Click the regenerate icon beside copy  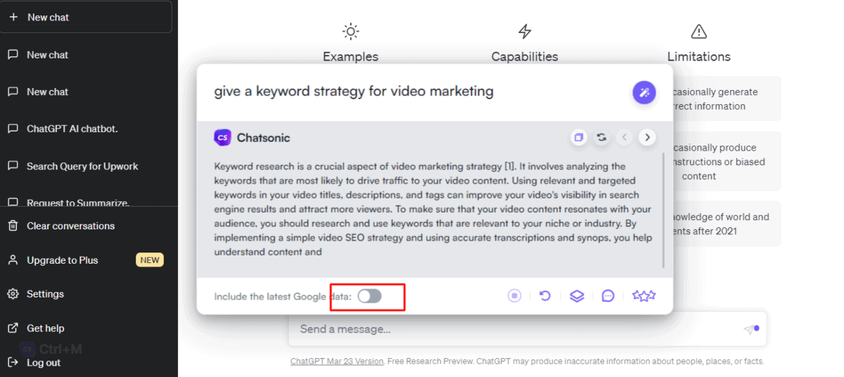coord(601,138)
